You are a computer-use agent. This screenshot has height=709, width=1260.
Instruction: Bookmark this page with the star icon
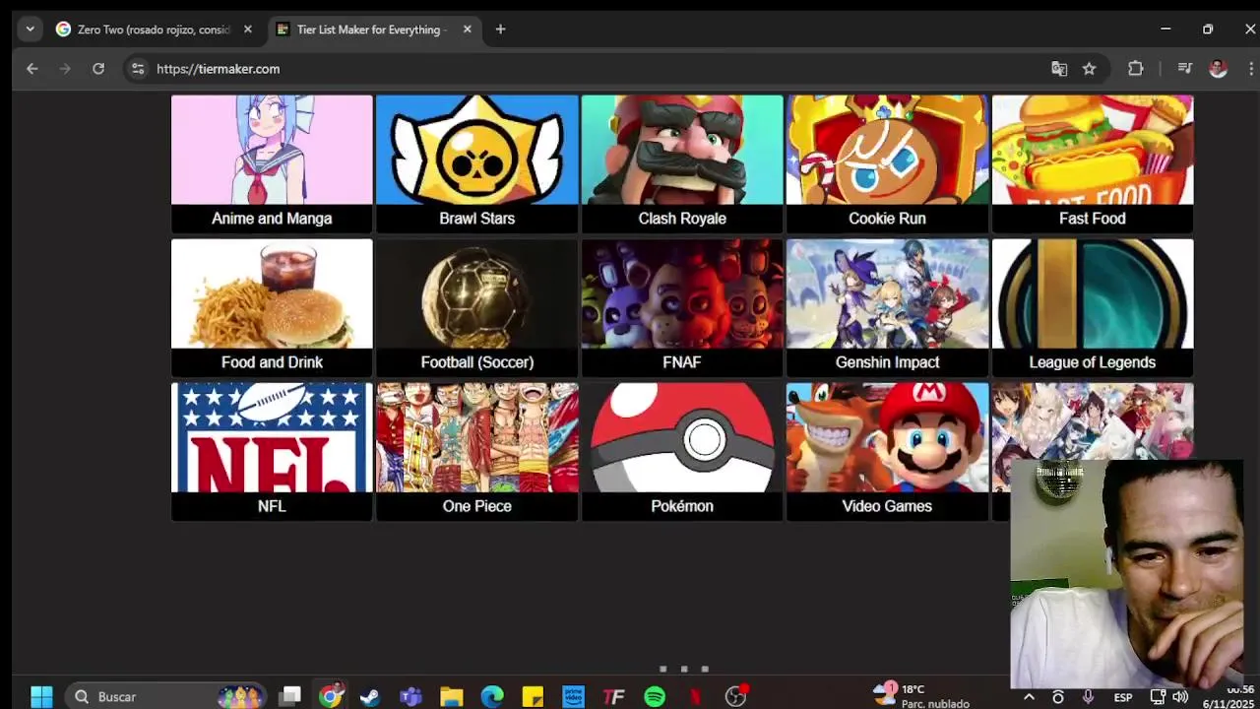coord(1089,69)
